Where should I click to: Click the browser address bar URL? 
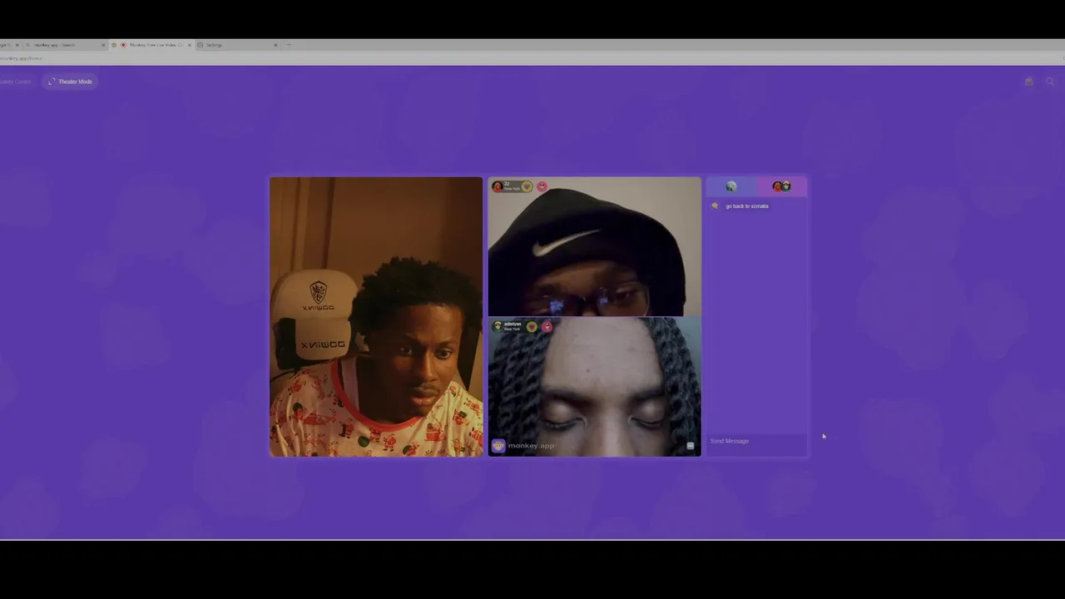pyautogui.click(x=22, y=58)
